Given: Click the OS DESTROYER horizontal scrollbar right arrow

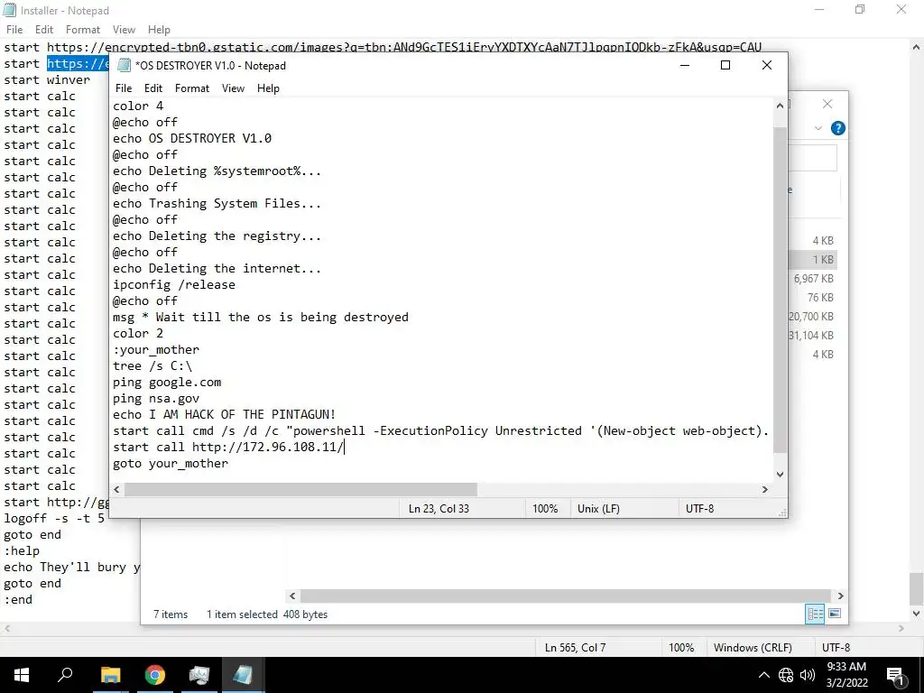Looking at the screenshot, I should 765,490.
